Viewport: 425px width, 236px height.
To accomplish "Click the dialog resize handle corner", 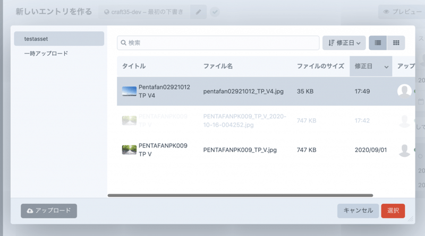I will [411, 219].
